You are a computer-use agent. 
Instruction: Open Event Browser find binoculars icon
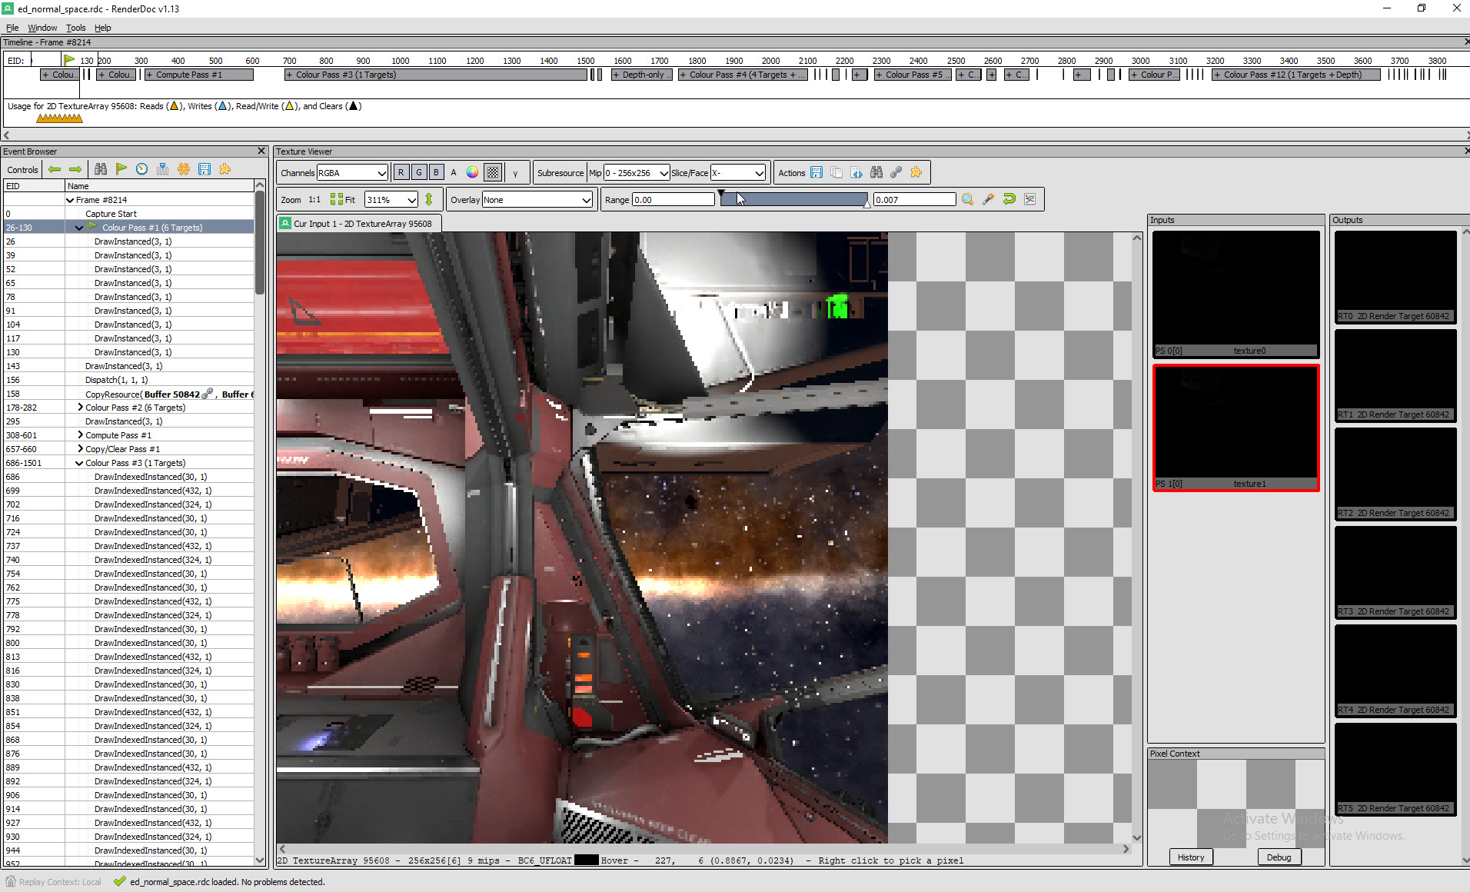pyautogui.click(x=101, y=169)
